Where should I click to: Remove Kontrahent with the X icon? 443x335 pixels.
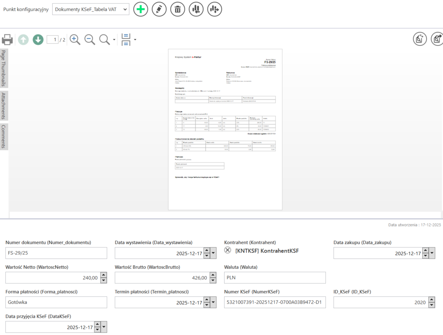(228, 251)
